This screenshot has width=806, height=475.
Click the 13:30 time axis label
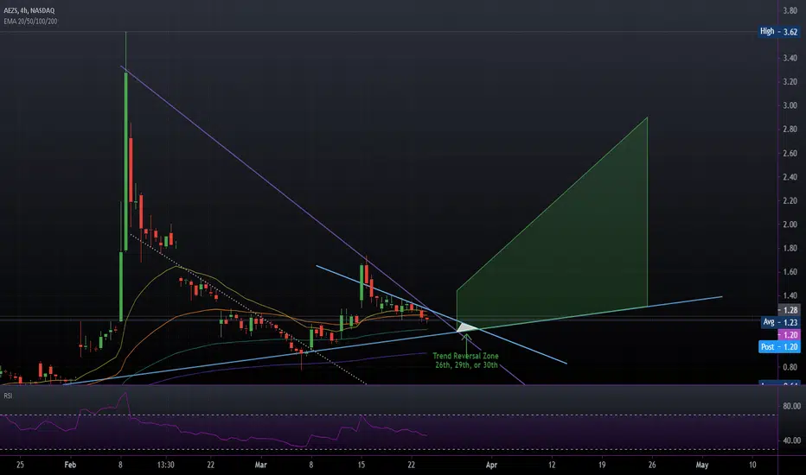coord(165,465)
